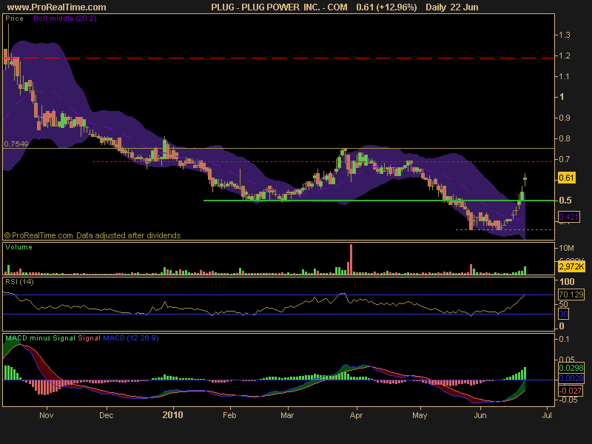Screen dimensions: 592x444
Task: Click the 2,972K volume value tag
Action: coord(571,266)
